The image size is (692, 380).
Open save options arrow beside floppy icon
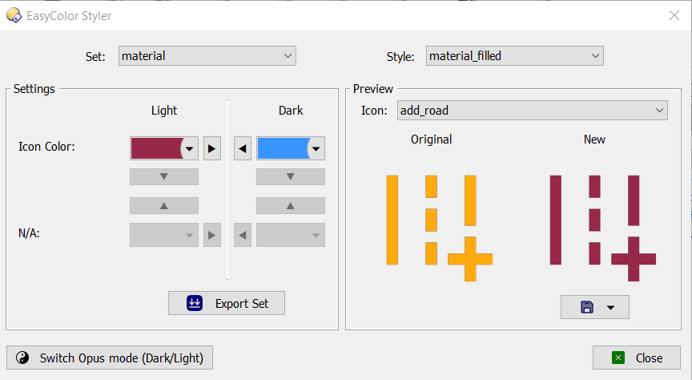click(610, 308)
